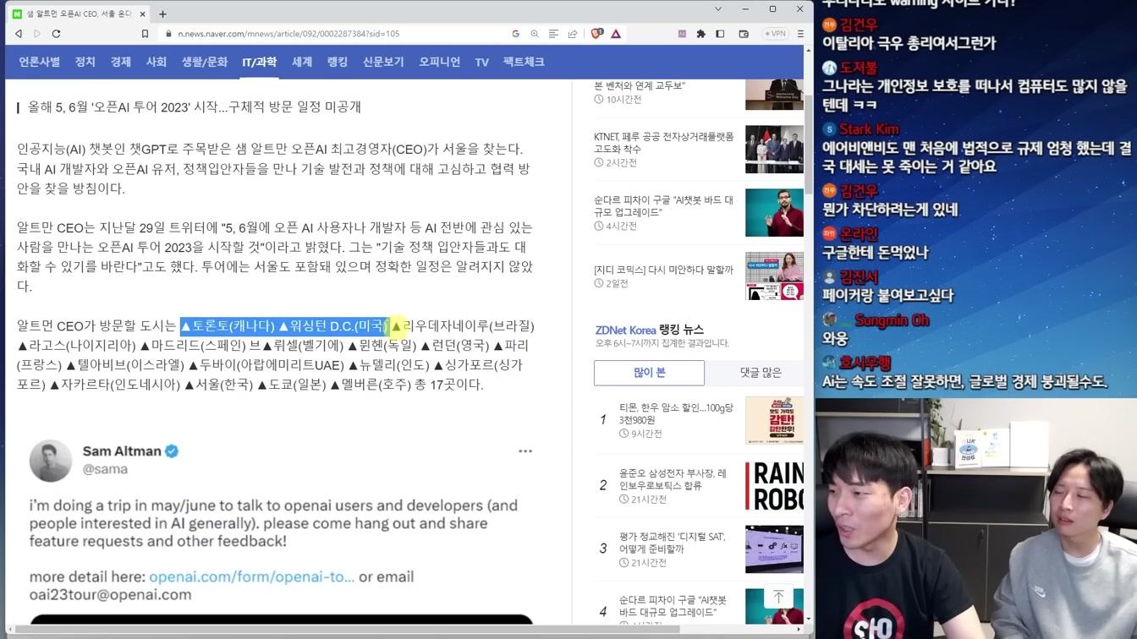
Task: Open the extensions puzzle icon
Action: pyautogui.click(x=700, y=34)
